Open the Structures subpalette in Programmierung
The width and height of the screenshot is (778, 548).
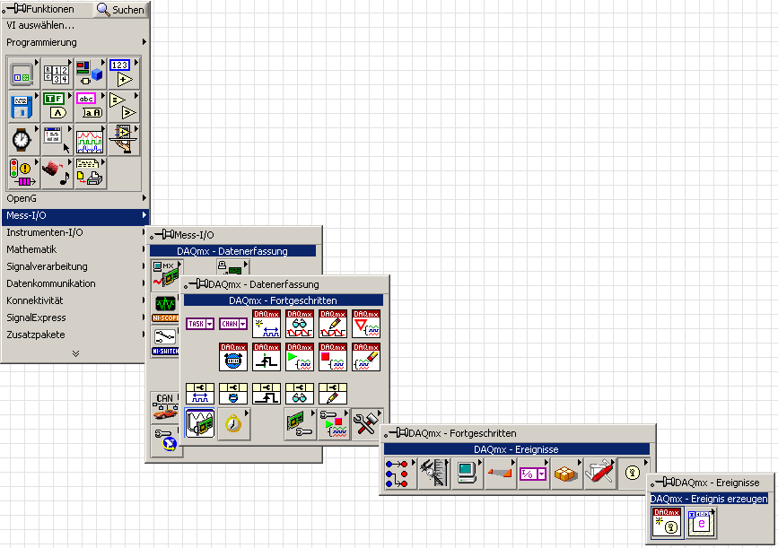(x=23, y=74)
